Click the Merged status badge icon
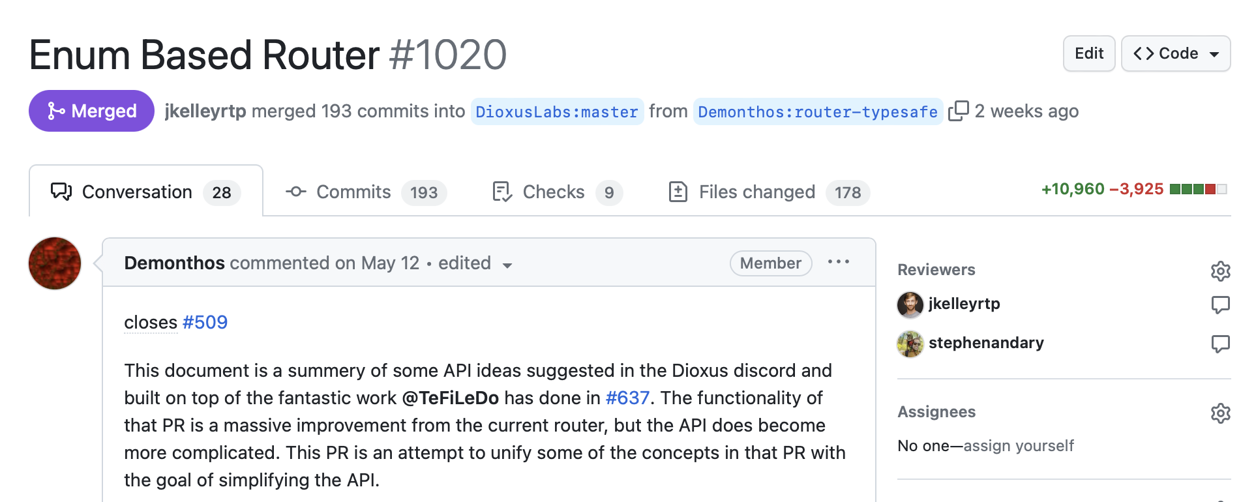This screenshot has height=502, width=1256. 55,111
